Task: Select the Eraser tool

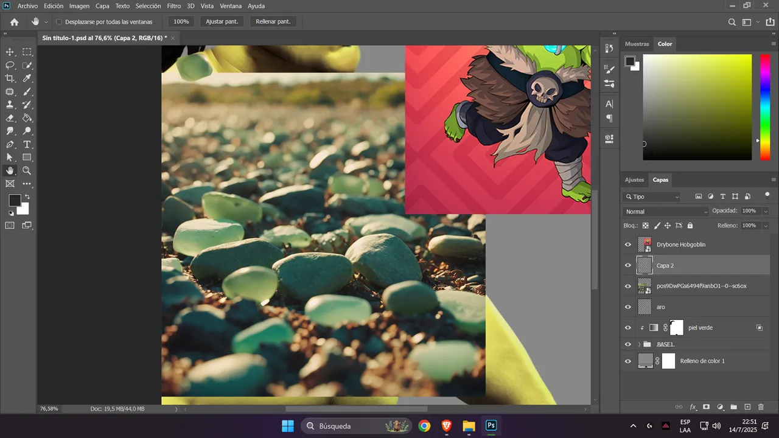Action: click(x=10, y=118)
